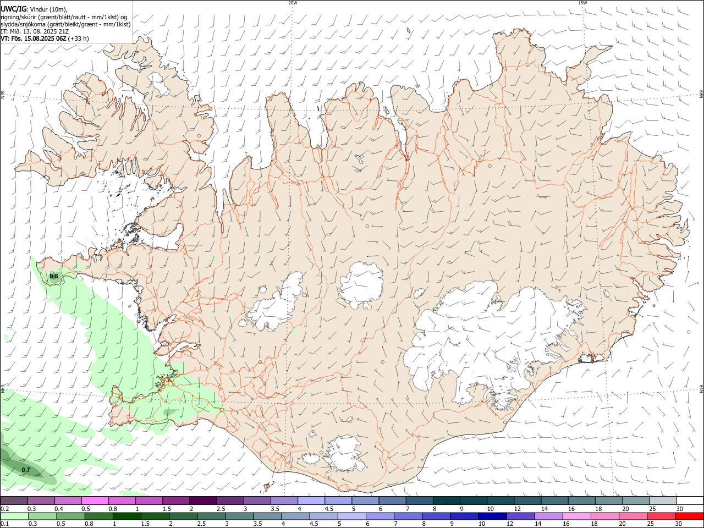Pick the light gray 25 mm snow swatch
The image size is (704, 528).
point(662,501)
